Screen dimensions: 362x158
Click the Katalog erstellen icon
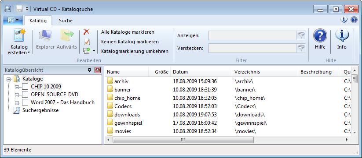point(19,35)
